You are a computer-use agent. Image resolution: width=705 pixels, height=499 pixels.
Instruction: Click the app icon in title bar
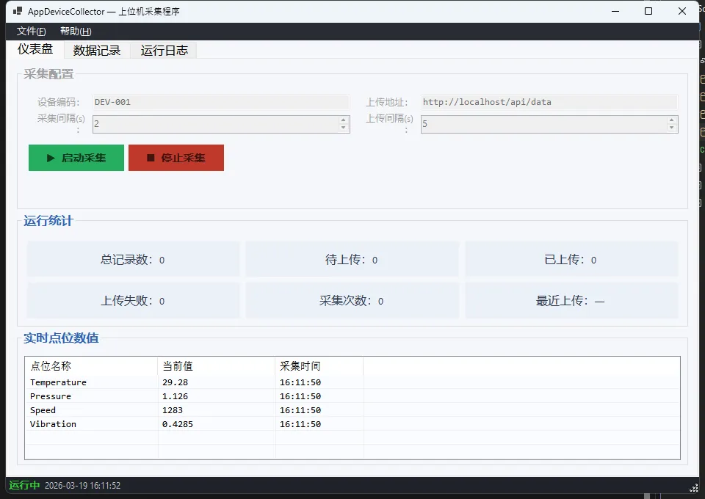pyautogui.click(x=17, y=12)
